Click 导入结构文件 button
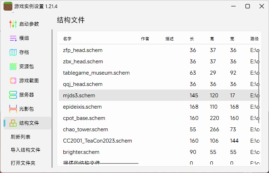 click(25, 150)
